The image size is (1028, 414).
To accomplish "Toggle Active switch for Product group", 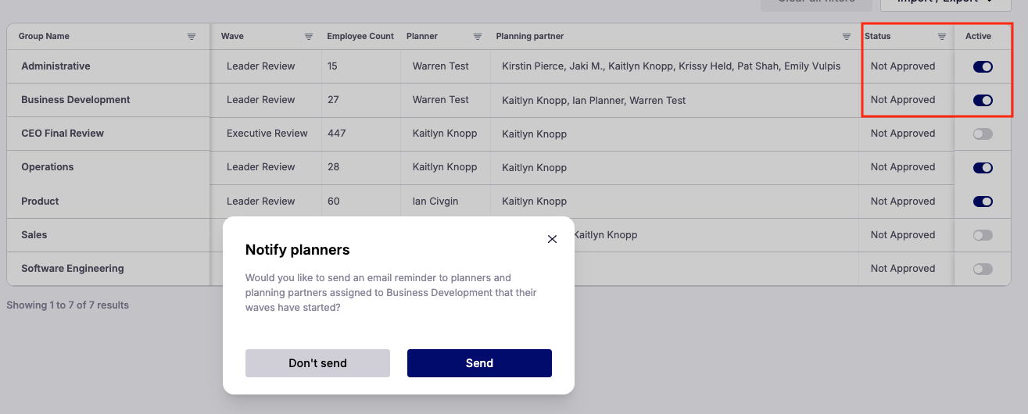I will [983, 202].
